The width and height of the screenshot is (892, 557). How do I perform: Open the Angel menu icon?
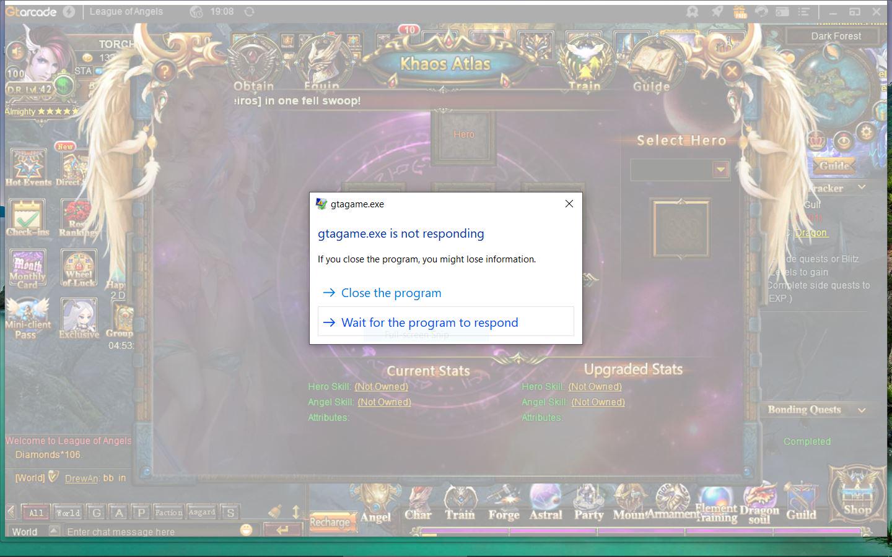click(x=376, y=503)
